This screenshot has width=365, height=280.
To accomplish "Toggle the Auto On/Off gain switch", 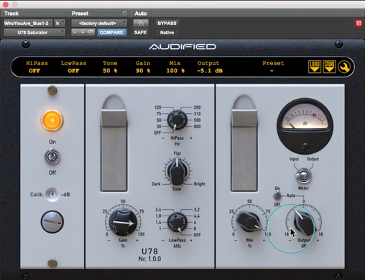I will pos(277,195).
